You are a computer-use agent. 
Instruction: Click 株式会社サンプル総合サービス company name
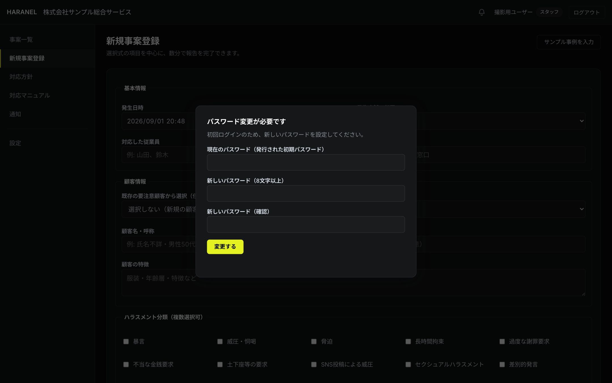tap(87, 12)
